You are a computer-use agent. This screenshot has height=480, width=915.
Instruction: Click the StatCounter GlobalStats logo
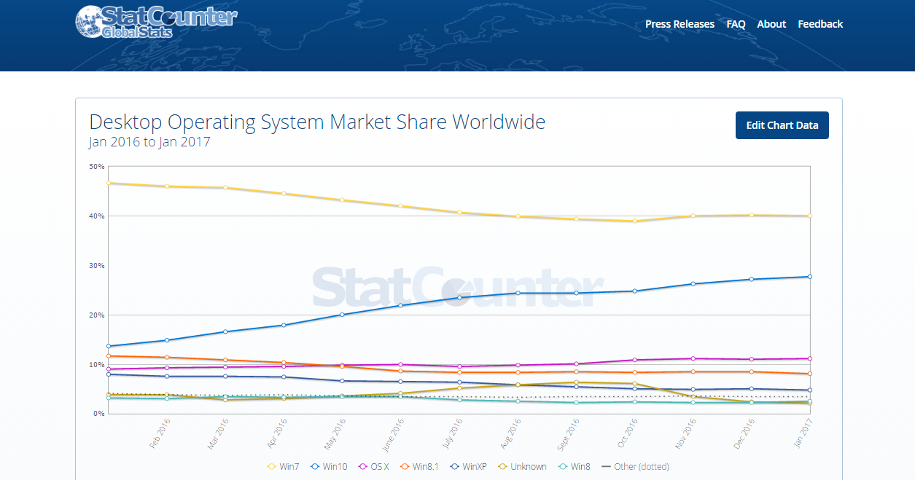click(x=156, y=21)
